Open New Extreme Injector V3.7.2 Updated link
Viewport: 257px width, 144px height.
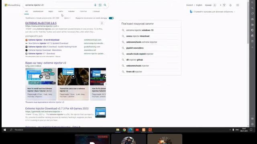click(x=48, y=43)
